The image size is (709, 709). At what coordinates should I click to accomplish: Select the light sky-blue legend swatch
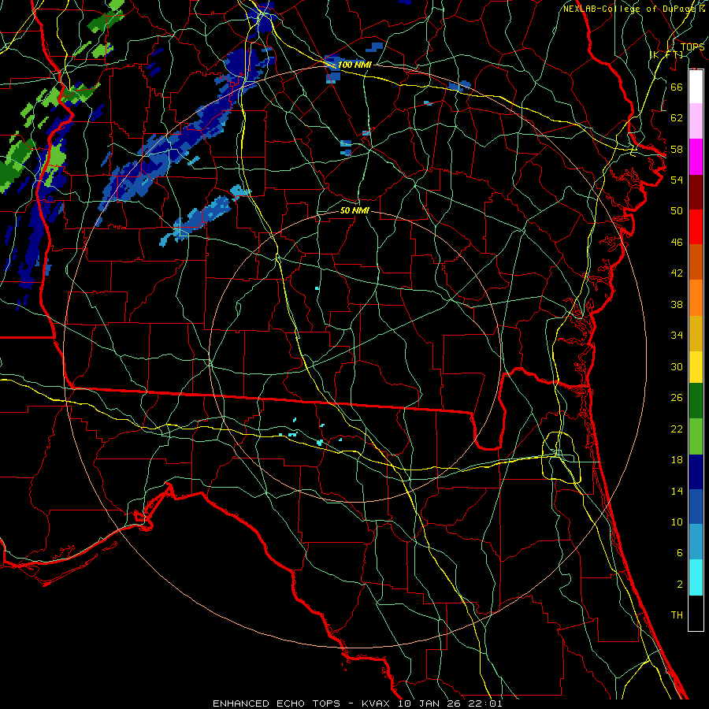[696, 542]
